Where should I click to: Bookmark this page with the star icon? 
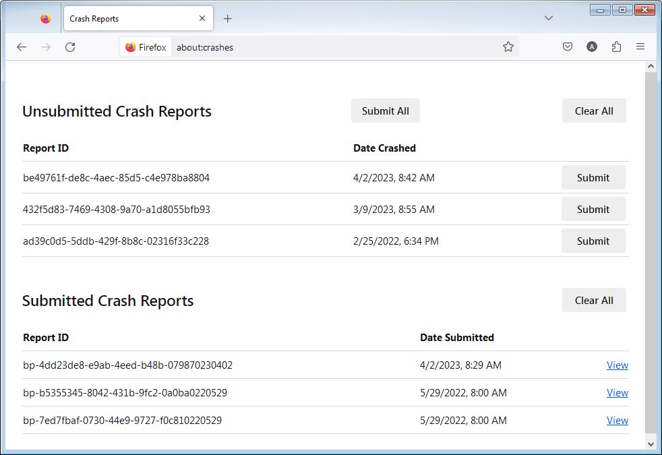[508, 47]
